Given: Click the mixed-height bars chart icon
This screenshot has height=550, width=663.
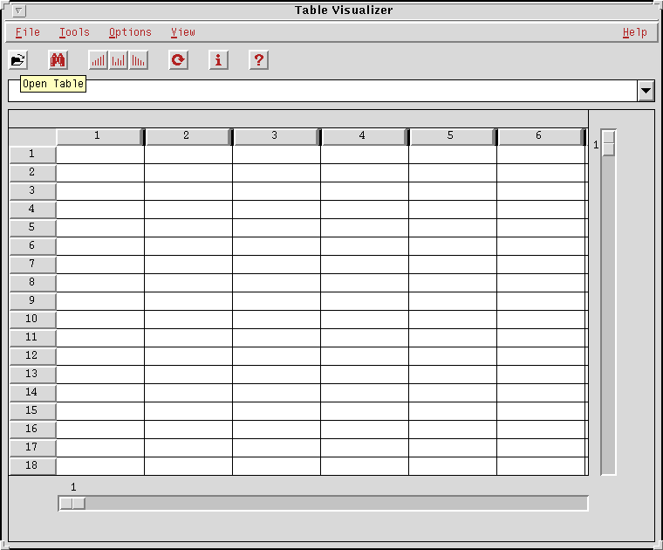Looking at the screenshot, I should pos(119,60).
